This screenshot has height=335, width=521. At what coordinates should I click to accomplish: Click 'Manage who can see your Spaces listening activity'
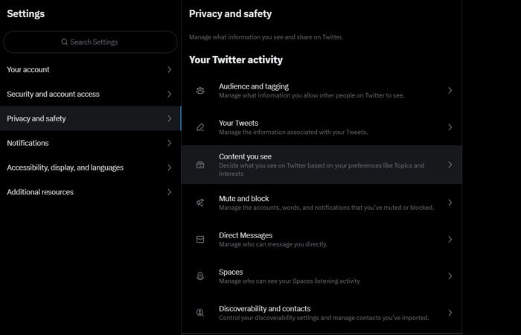pos(289,281)
